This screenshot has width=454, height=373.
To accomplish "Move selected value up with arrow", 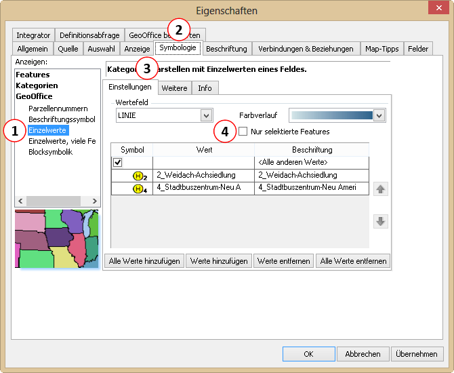I will [381, 189].
